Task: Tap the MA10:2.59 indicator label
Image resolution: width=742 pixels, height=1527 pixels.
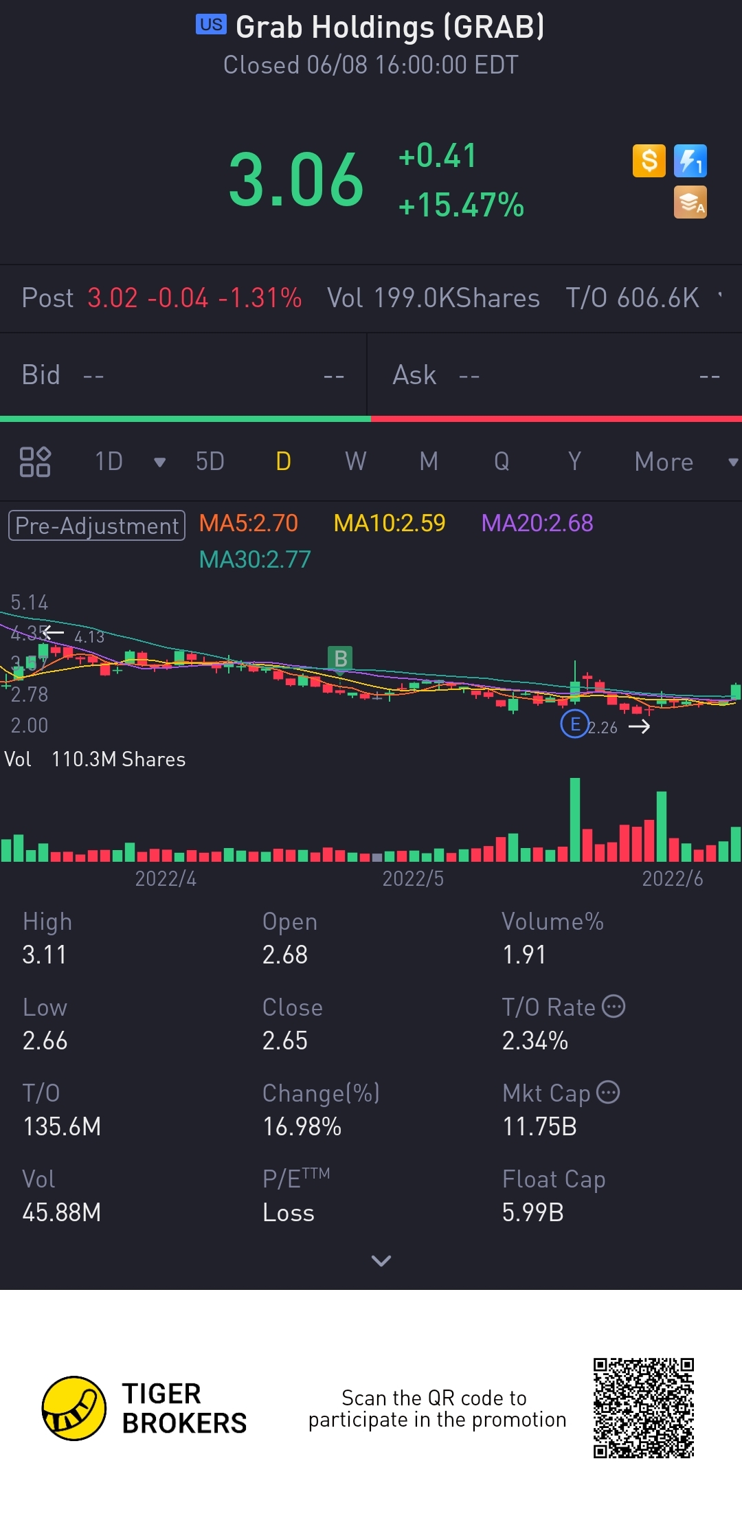Action: point(390,524)
